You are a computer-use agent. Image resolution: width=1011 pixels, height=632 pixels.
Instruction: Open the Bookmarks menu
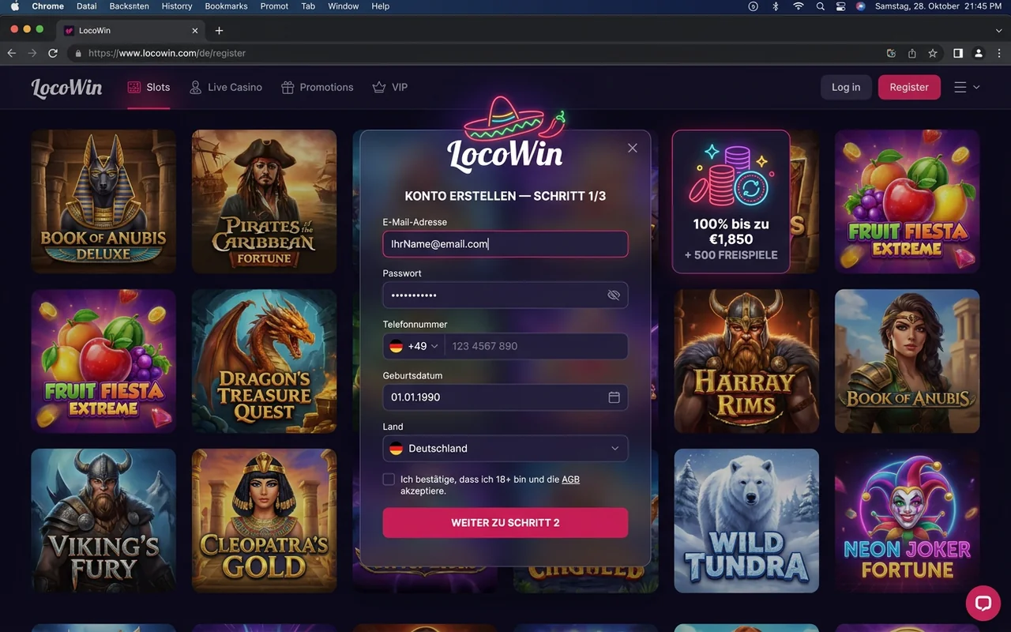point(226,6)
